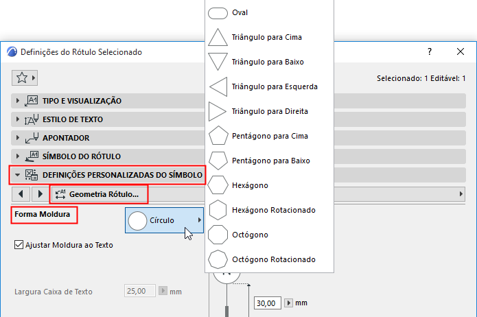The width and height of the screenshot is (477, 317).
Task: Click the Definições Personalizadas panel icon
Action: pos(32,175)
